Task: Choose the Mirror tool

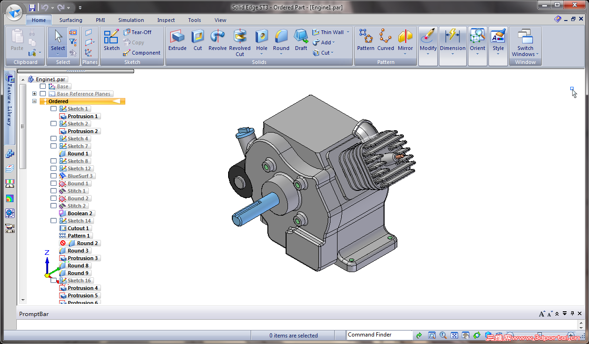Action: click(405, 41)
